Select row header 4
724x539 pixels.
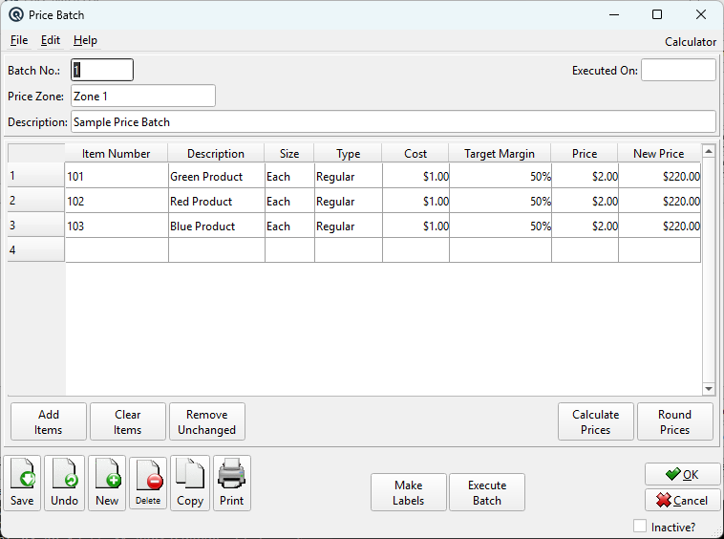[36, 249]
